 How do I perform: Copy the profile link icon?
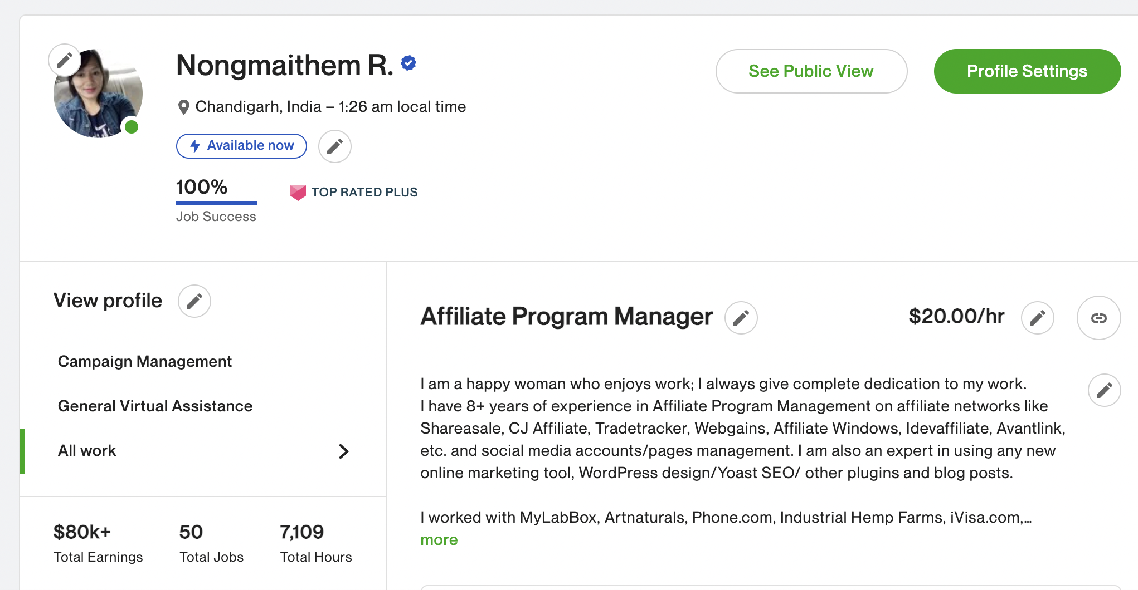(x=1098, y=318)
